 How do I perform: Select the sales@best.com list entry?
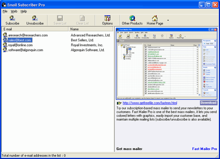[x=20, y=40]
